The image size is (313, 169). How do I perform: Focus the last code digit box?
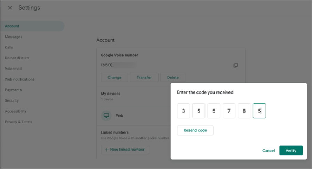tap(259, 111)
